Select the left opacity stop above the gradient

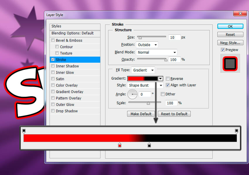[x=24, y=131]
